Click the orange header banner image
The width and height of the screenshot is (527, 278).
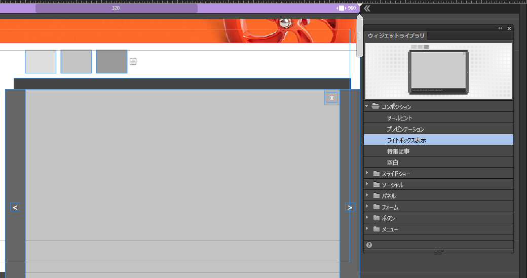coord(178,30)
